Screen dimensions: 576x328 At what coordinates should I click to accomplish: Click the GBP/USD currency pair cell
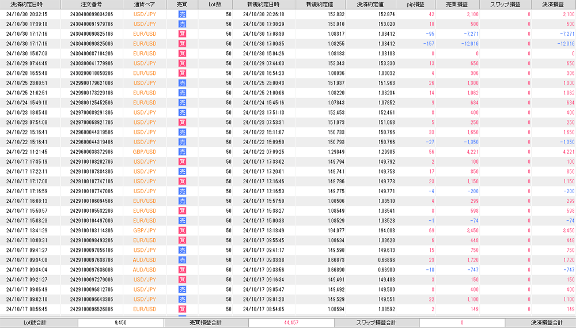[145, 152]
